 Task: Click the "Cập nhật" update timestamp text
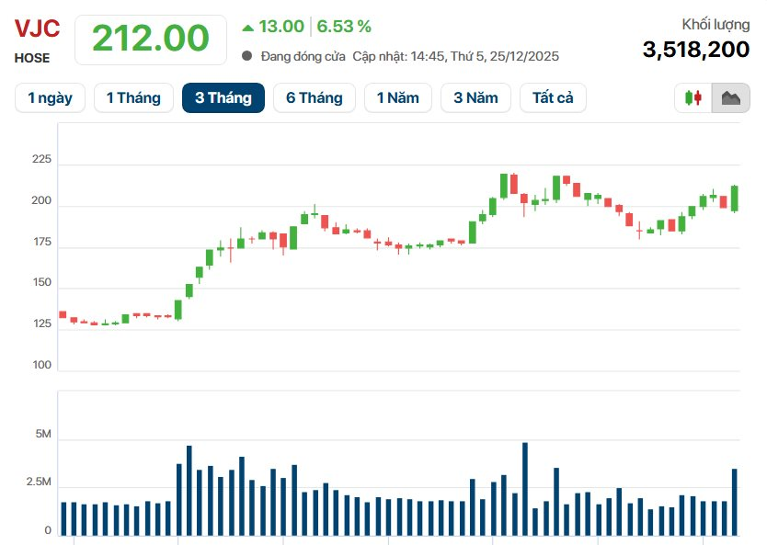point(455,56)
